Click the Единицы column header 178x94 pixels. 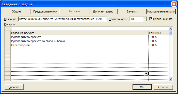(158, 33)
